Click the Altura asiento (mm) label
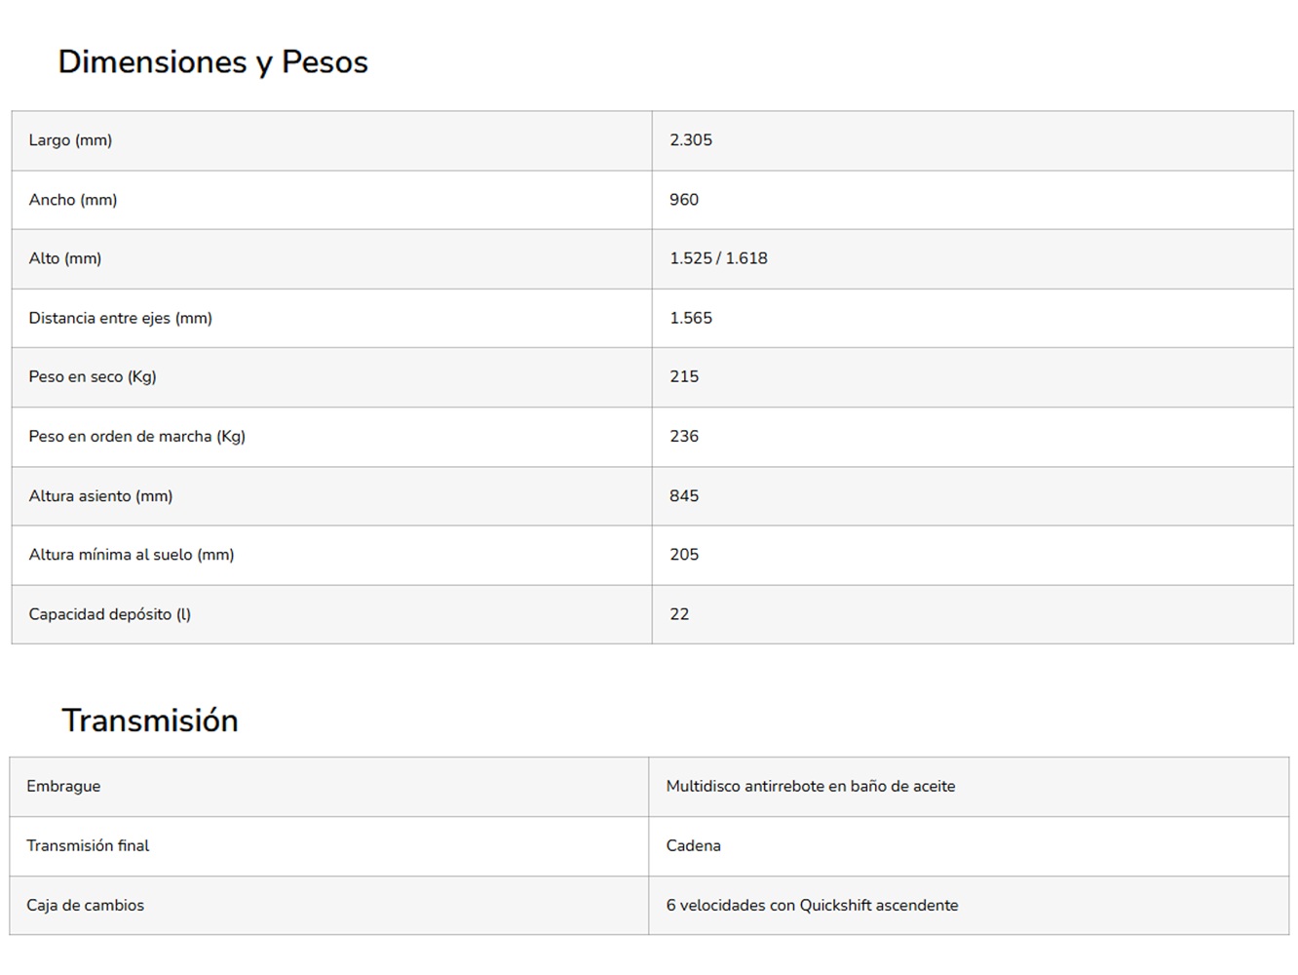Viewport: 1298px width, 975px height. coord(100,495)
